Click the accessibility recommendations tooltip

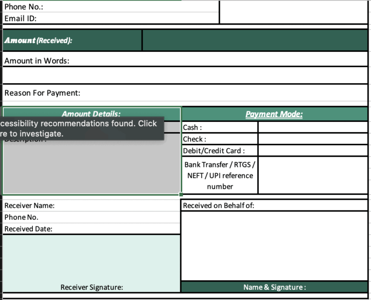tap(82, 128)
